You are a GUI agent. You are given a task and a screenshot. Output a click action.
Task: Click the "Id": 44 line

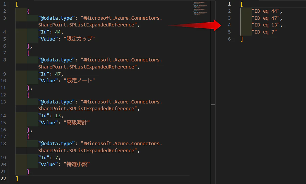tap(50, 32)
